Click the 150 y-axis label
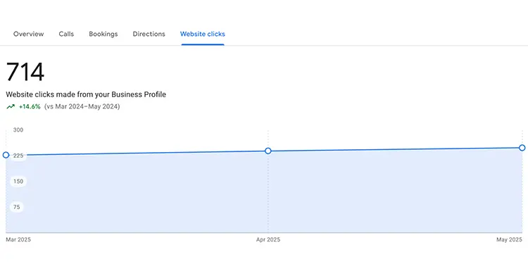 pyautogui.click(x=18, y=182)
